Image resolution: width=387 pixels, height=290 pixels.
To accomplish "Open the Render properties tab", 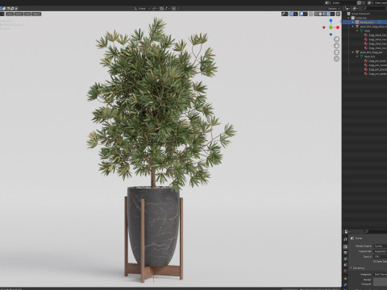I will point(345,246).
